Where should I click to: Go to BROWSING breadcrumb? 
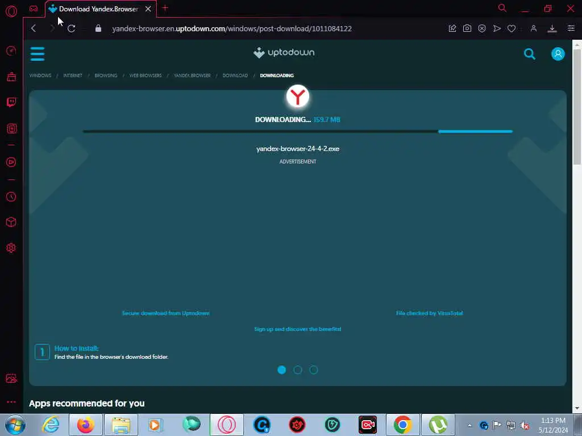point(106,76)
